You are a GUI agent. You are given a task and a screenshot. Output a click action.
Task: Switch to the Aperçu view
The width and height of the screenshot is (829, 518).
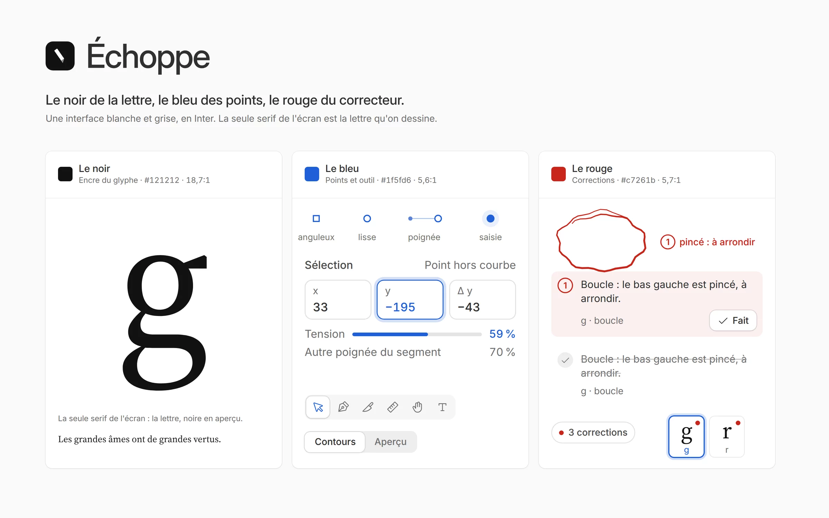391,442
